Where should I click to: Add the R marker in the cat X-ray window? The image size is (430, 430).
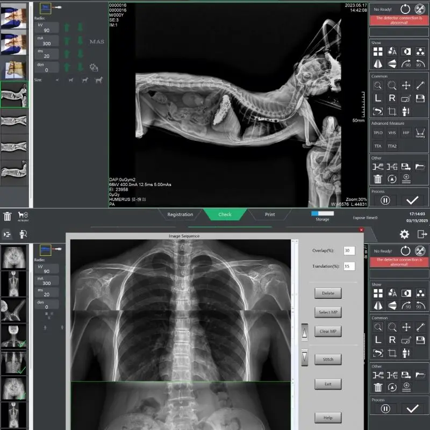point(392,98)
